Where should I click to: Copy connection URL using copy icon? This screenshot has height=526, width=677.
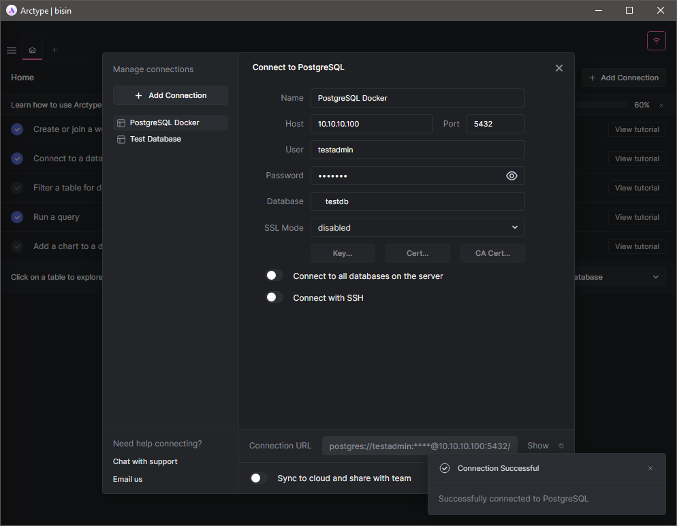[x=561, y=446]
